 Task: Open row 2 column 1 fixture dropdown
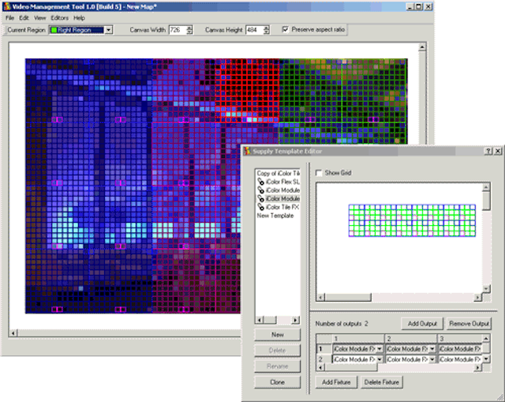(x=380, y=359)
